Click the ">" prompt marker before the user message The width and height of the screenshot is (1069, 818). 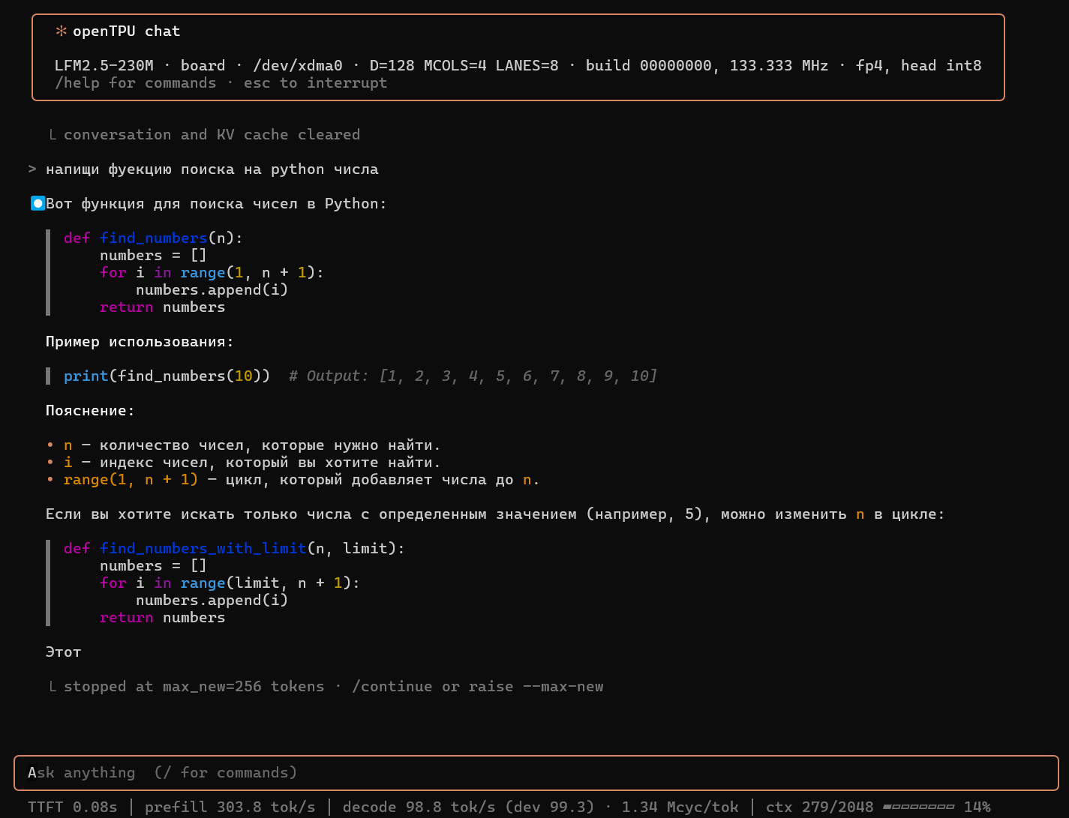point(32,169)
